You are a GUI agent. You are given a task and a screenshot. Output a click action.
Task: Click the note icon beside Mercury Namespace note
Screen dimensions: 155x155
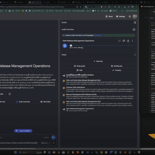click(x=64, y=95)
